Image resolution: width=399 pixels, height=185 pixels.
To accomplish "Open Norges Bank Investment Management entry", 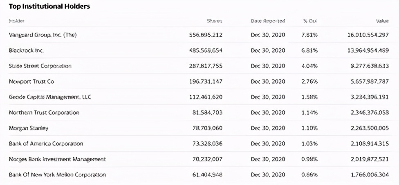I will click(57, 159).
